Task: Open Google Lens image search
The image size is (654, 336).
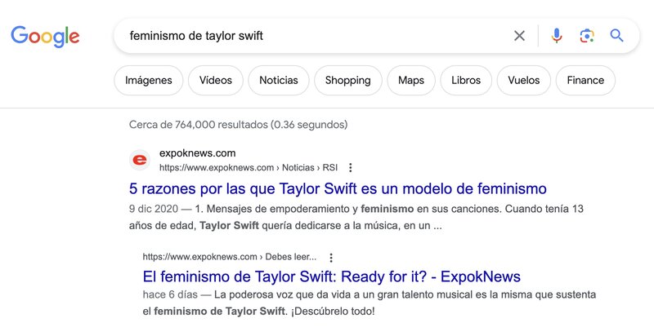Action: [586, 36]
